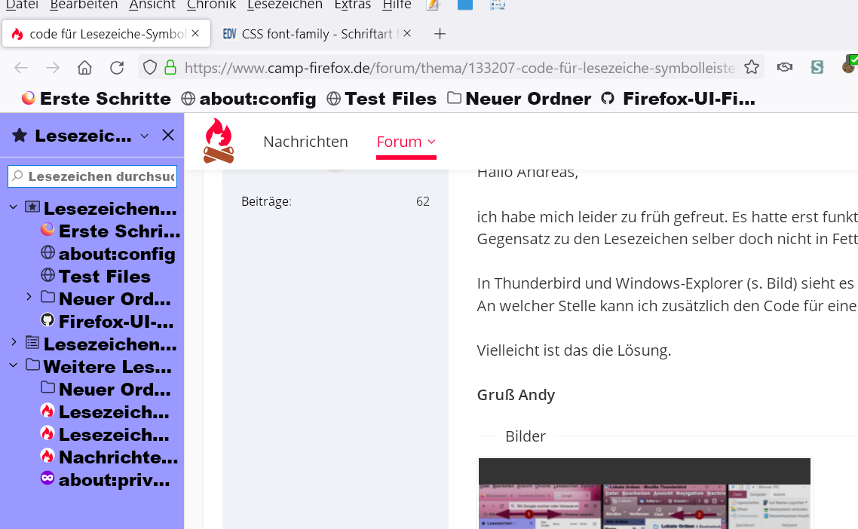Show tracking protection shield info
858x529 pixels.
click(149, 67)
